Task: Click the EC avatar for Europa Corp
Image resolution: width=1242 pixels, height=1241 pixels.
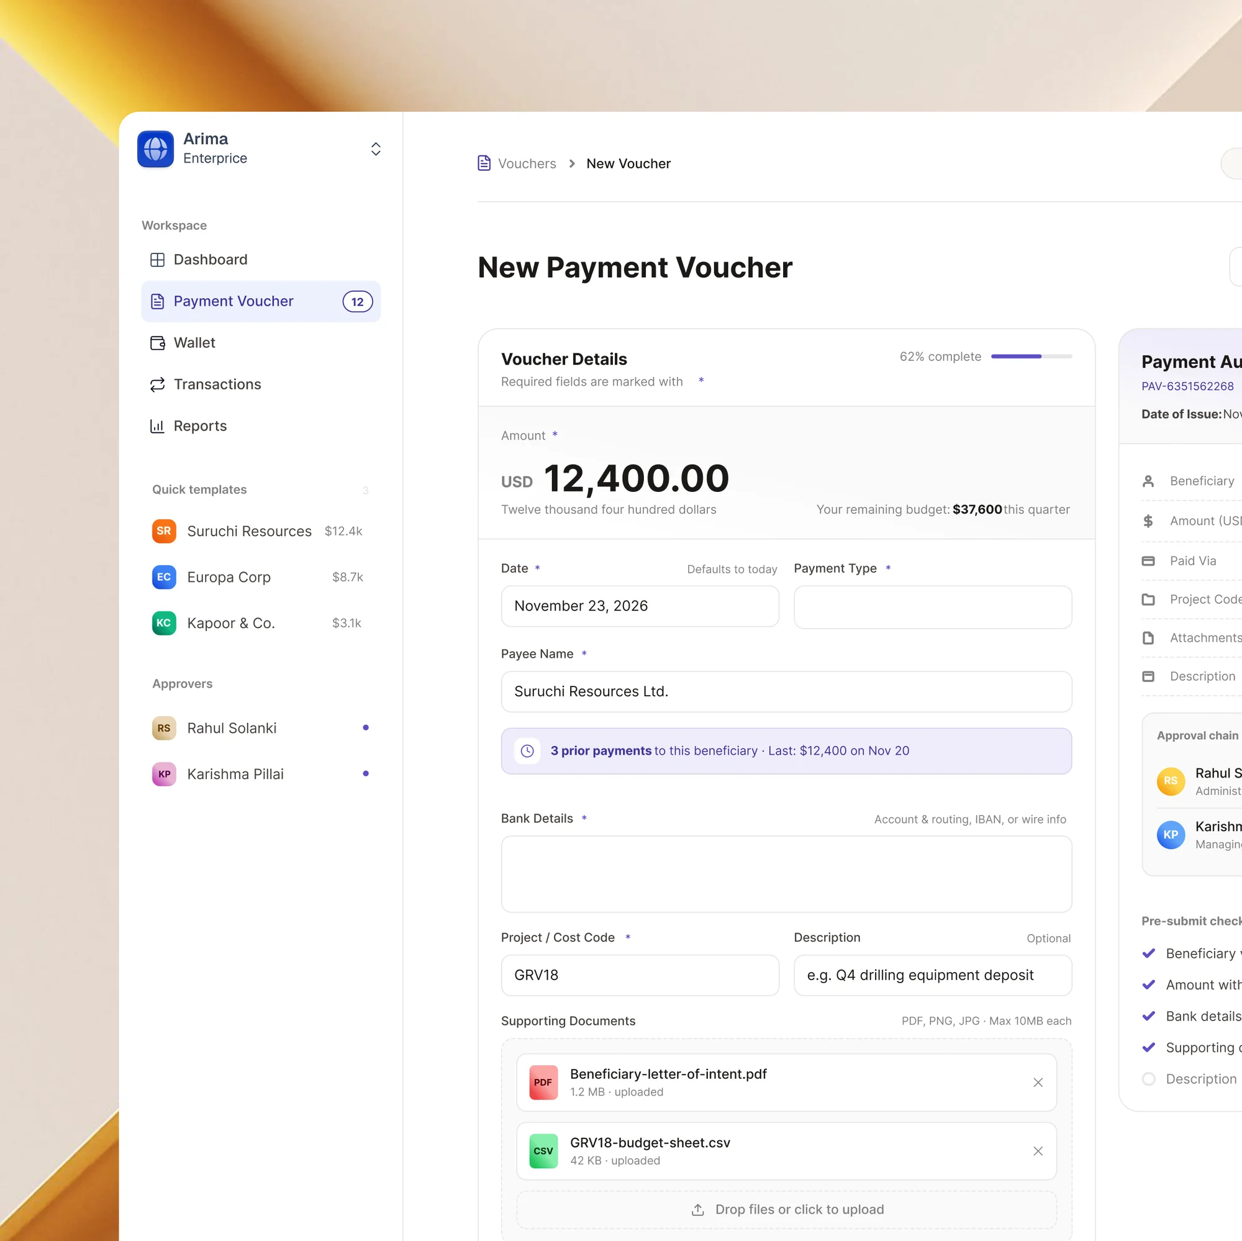Action: [x=164, y=577]
